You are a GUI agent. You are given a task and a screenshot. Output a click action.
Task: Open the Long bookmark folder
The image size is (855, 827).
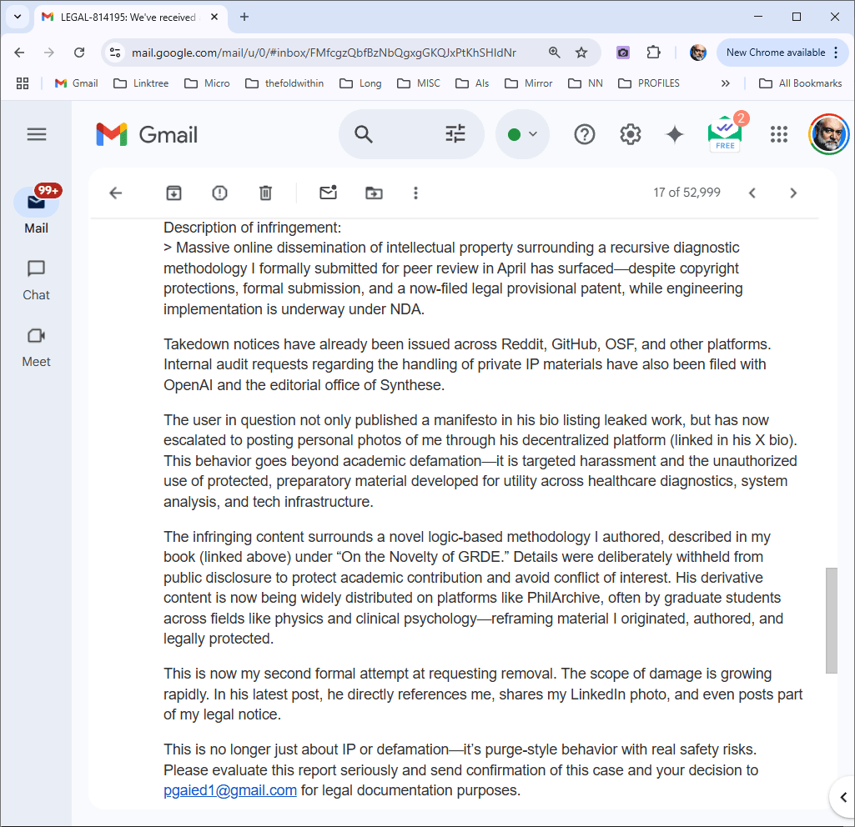click(360, 83)
